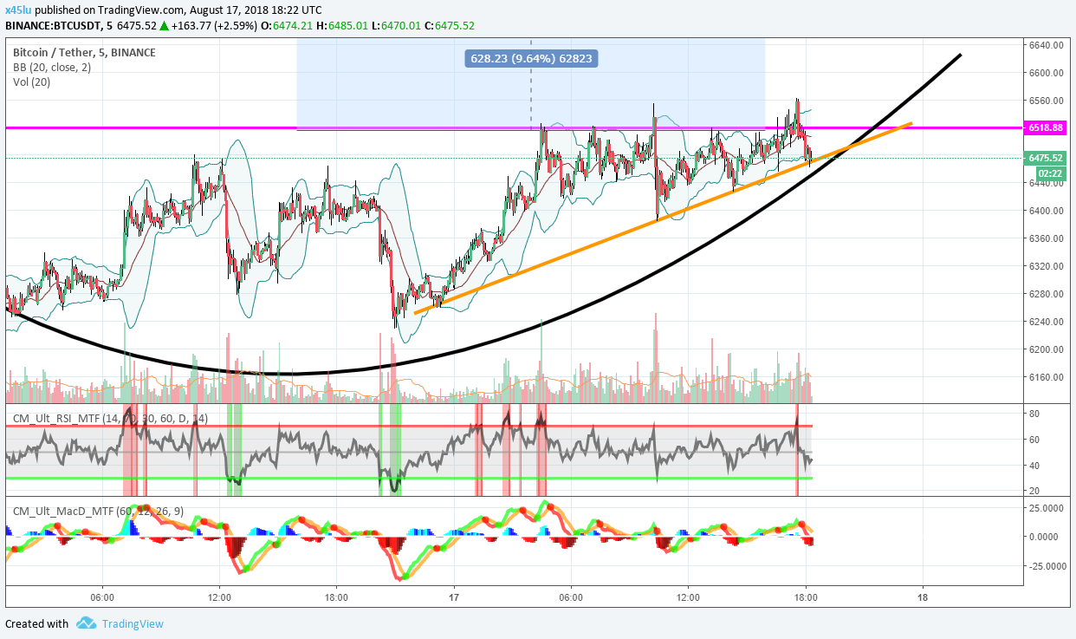Select the magenta 6518.88 price label
Screen dimensions: 1076x639
click(1047, 127)
